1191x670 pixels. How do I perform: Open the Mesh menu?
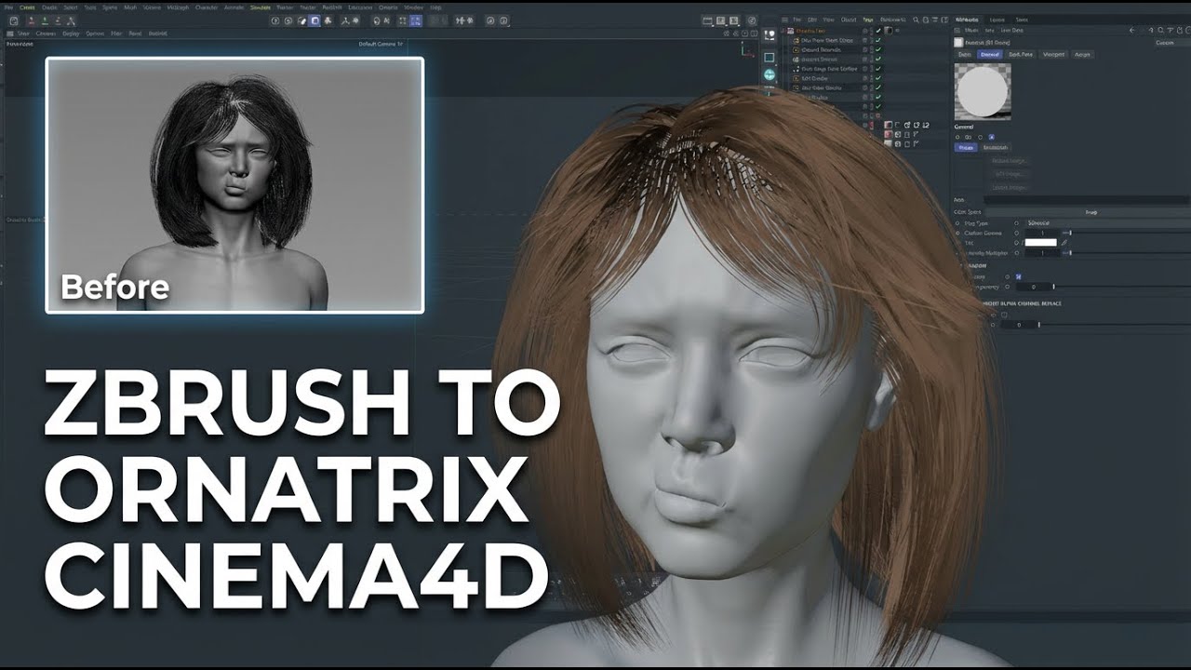point(129,7)
